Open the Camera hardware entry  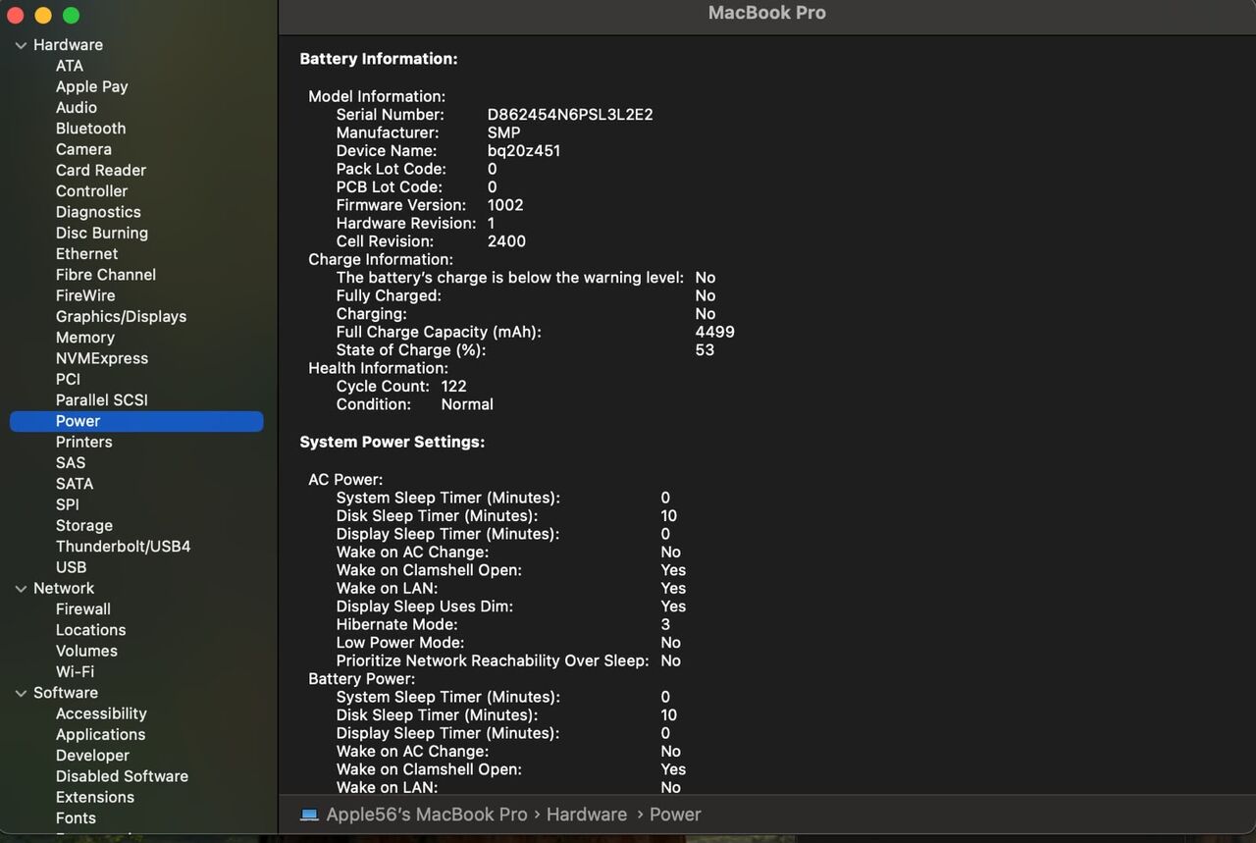click(83, 149)
